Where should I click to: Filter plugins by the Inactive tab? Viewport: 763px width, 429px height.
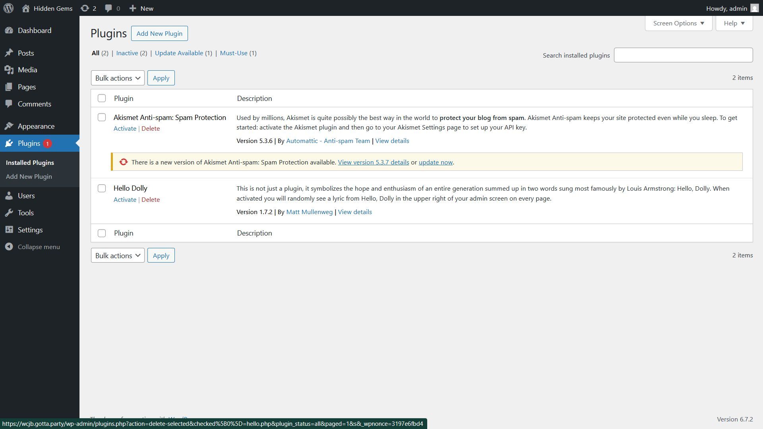click(127, 53)
